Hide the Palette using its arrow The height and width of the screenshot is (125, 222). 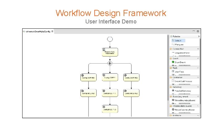(199, 36)
